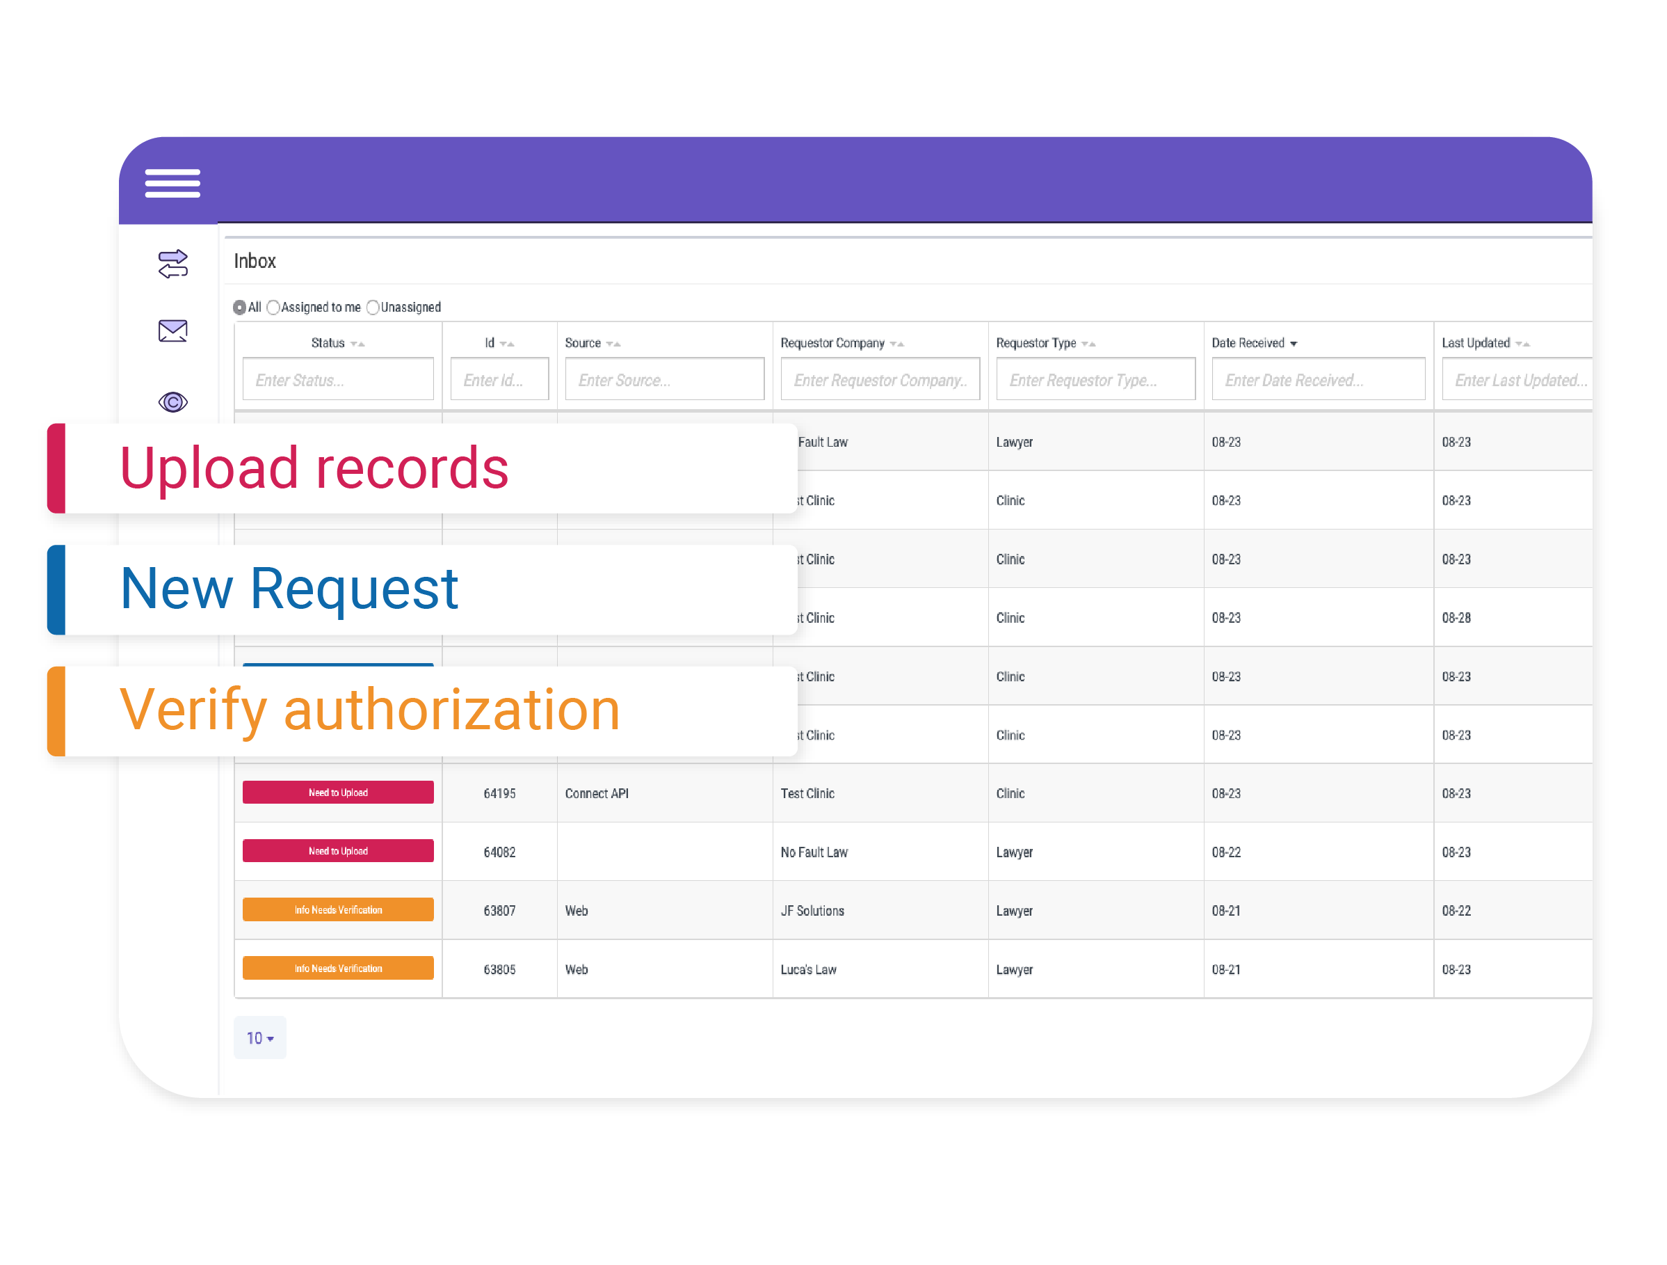This screenshot has height=1265, width=1667.
Task: Click Info Needs Verification on request 63807
Action: pyautogui.click(x=337, y=909)
